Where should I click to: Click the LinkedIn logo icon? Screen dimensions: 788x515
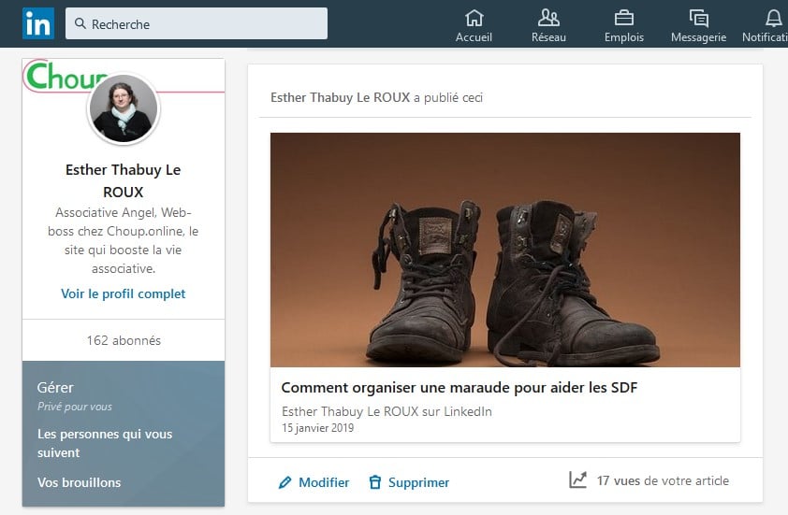point(38,23)
